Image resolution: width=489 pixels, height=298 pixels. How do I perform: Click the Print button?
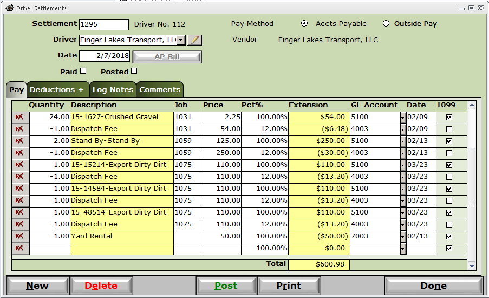click(x=289, y=286)
